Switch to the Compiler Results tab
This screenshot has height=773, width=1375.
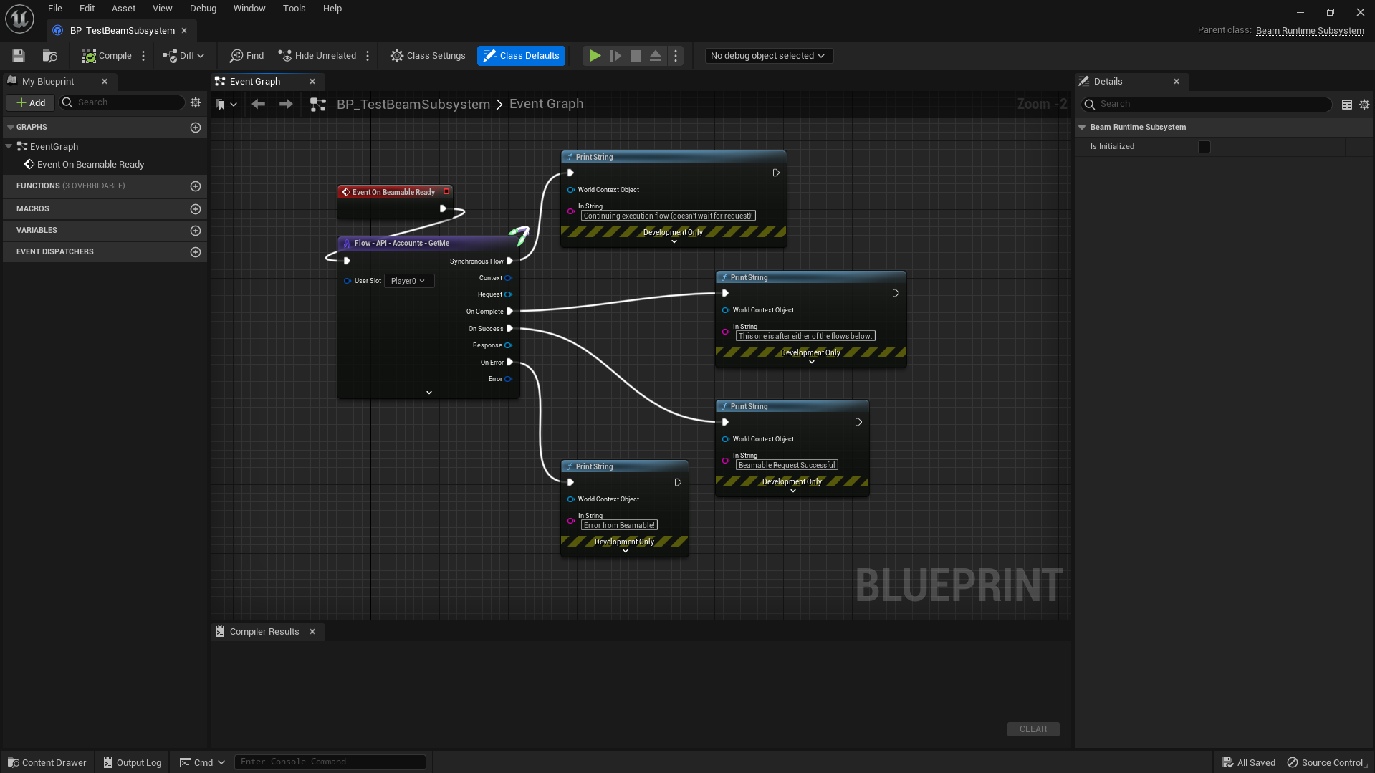point(264,632)
